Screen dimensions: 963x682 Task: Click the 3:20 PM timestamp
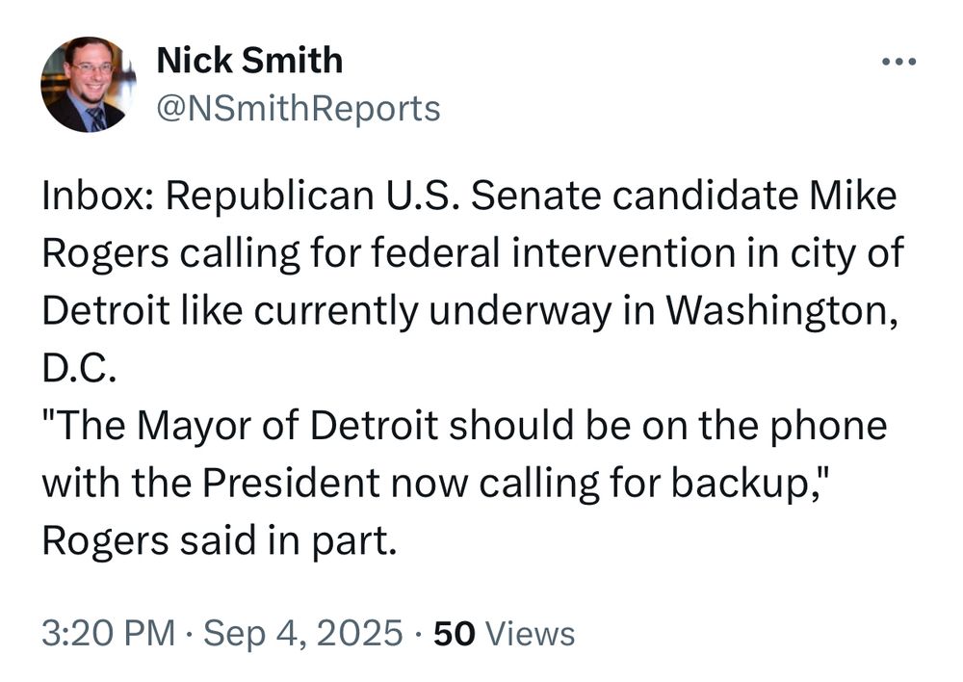tap(109, 633)
